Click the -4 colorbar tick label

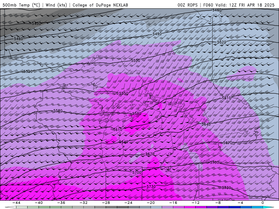point(240,203)
